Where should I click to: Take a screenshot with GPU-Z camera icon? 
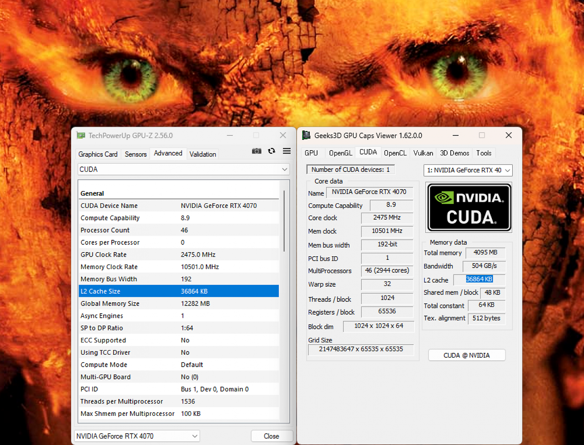pos(257,151)
